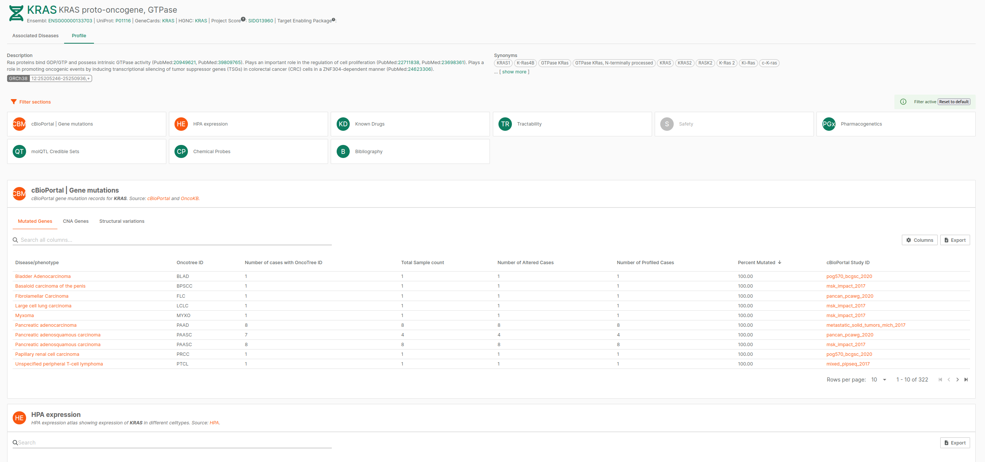Go to next page of mutations table
Image resolution: width=985 pixels, height=462 pixels.
click(957, 379)
